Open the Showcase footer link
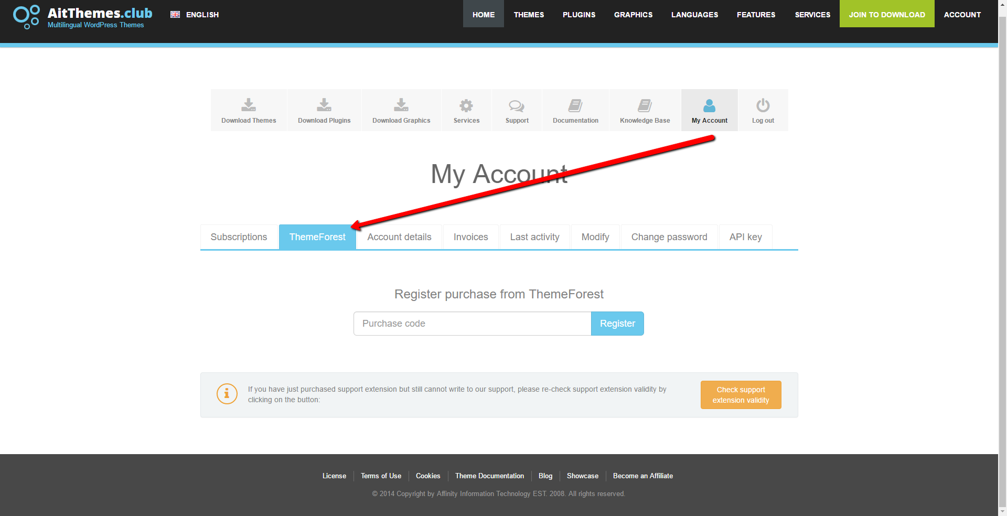This screenshot has width=1007, height=516. tap(582, 476)
